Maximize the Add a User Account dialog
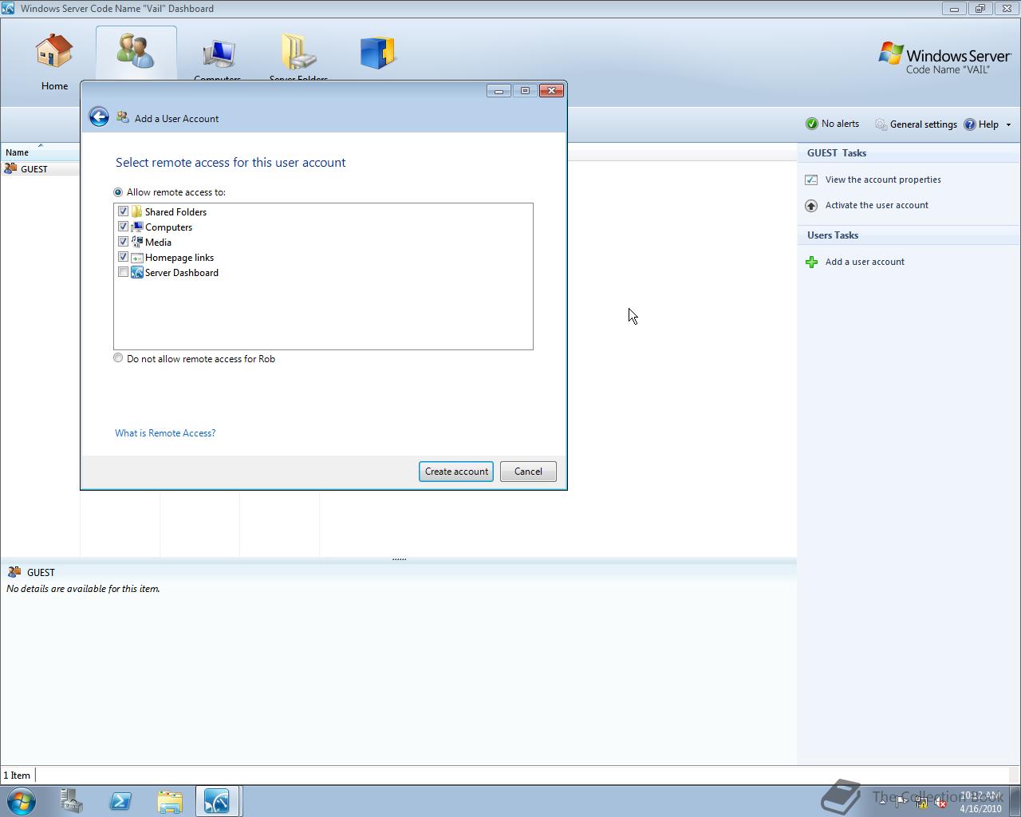 (525, 90)
